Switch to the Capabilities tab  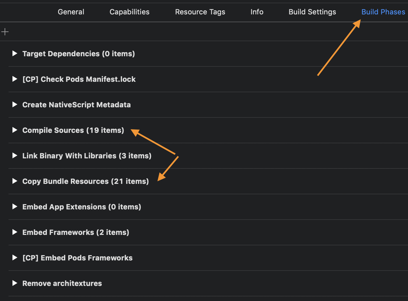[x=129, y=12]
